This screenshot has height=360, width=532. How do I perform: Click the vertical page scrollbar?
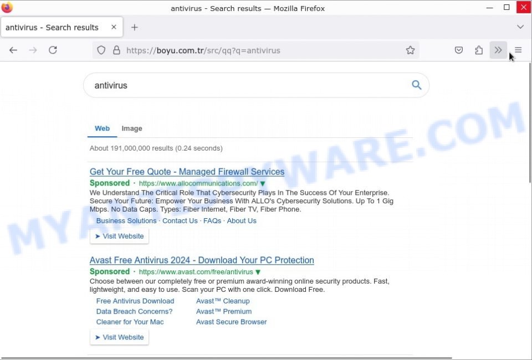point(530,123)
